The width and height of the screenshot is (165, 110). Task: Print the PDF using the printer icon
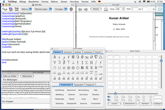pyautogui.click(x=106, y=9)
